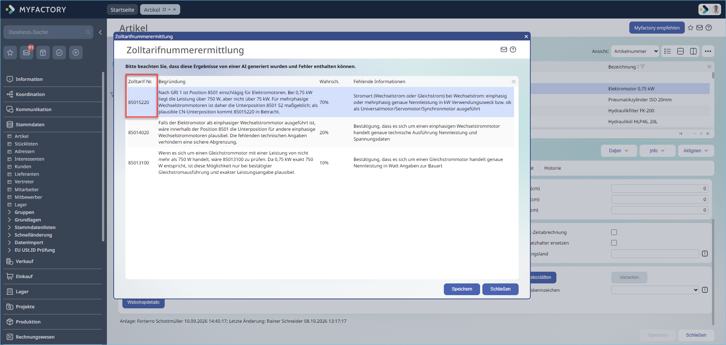Click Speichern in the Zolltarif dialog
Screen dimensions: 726x345
click(x=462, y=289)
